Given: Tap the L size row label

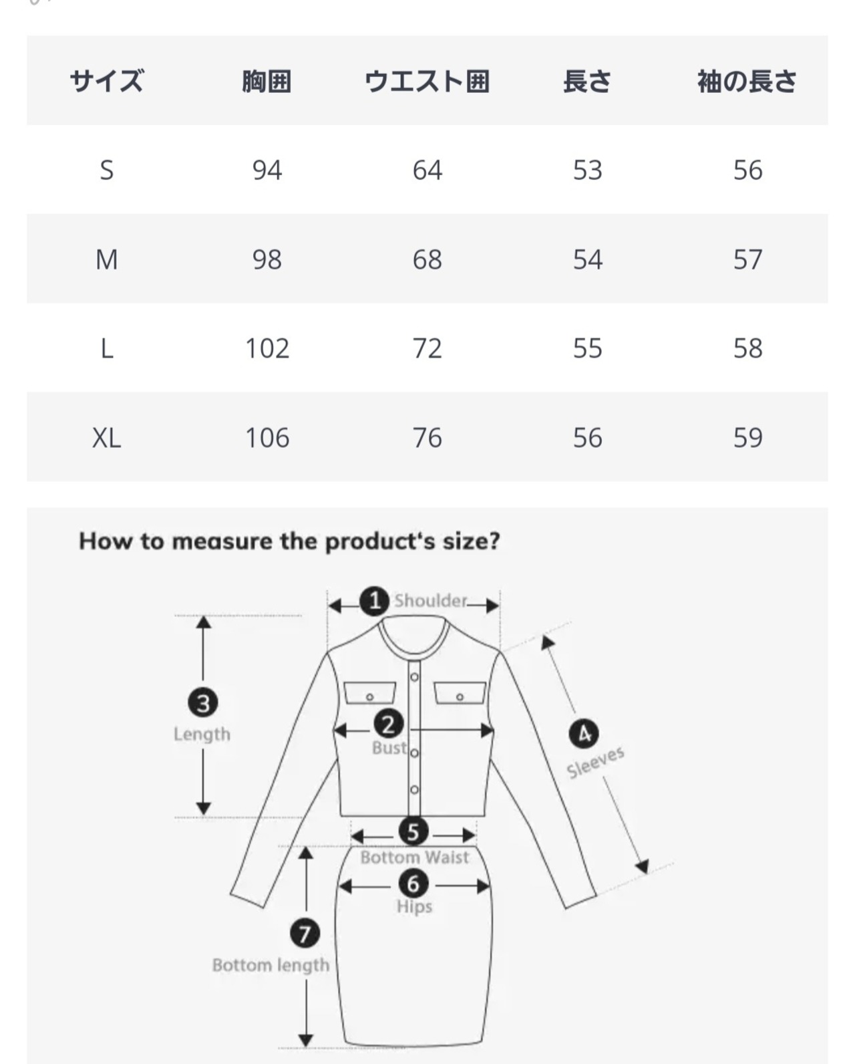Looking at the screenshot, I should 107,348.
